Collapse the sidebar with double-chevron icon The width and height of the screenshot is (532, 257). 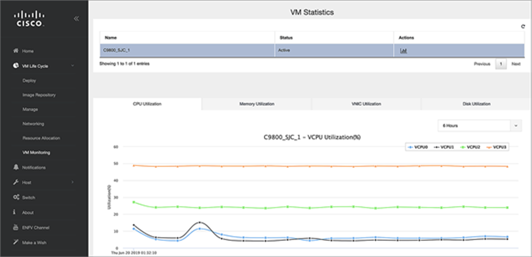click(76, 19)
